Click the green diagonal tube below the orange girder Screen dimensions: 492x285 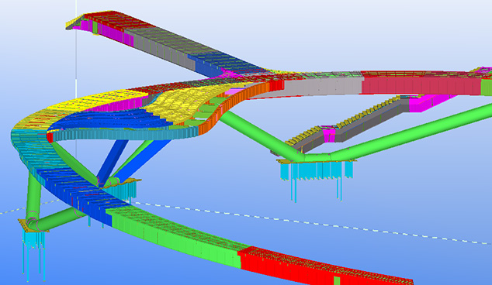pos(261,135)
